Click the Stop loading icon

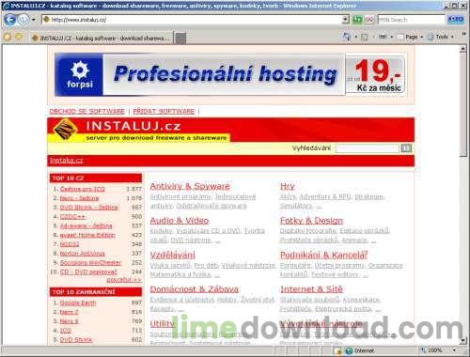[x=369, y=20]
